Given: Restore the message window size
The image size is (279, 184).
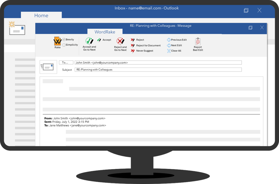Looking at the screenshot, I should pos(250,27).
